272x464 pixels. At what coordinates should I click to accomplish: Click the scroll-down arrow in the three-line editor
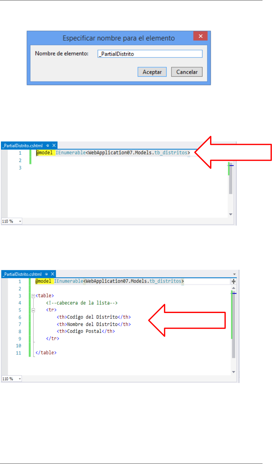(x=231, y=214)
